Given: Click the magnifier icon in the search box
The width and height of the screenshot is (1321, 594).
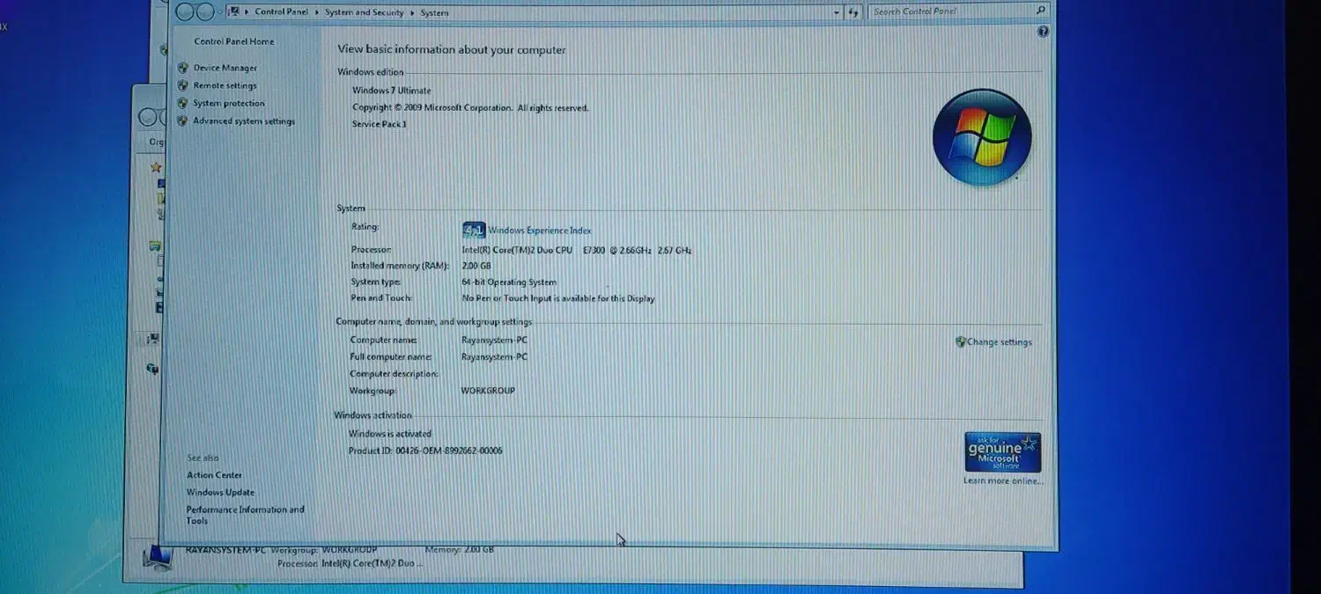Looking at the screenshot, I should (x=1040, y=11).
